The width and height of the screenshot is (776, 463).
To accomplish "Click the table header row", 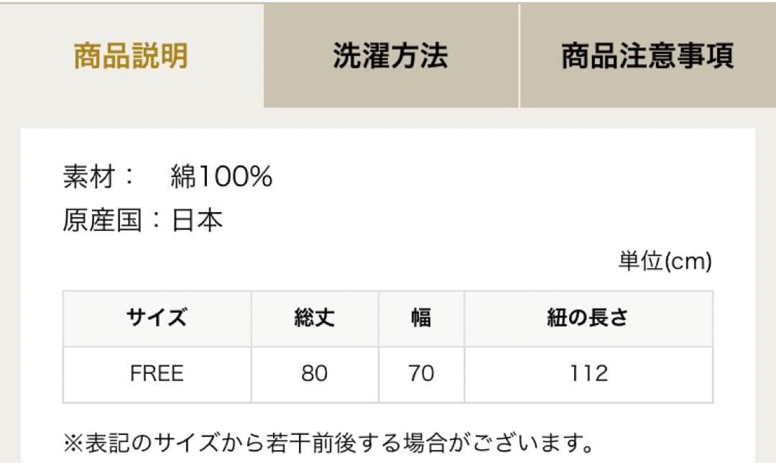I will point(388,319).
